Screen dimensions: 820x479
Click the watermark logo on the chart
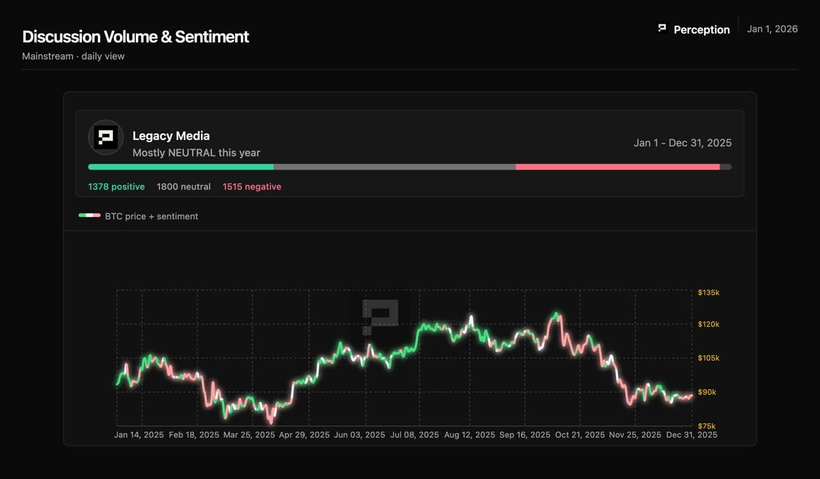click(380, 316)
